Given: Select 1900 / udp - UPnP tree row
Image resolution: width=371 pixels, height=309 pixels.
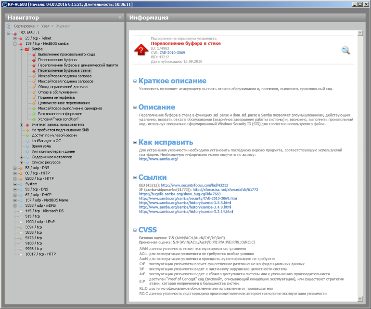Looking at the screenshot, I should (40, 222).
